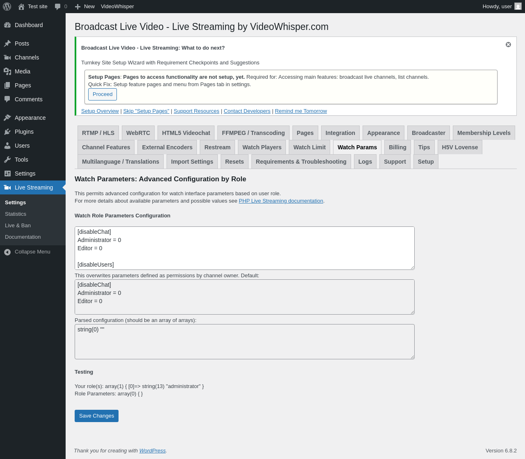Open Watch Limit tab

pos(310,147)
